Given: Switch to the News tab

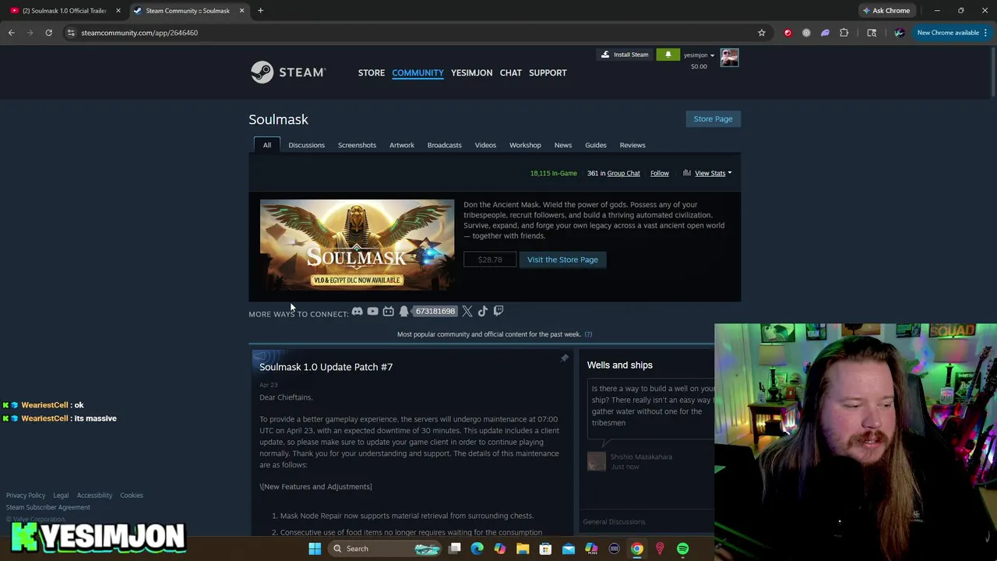Looking at the screenshot, I should (563, 145).
